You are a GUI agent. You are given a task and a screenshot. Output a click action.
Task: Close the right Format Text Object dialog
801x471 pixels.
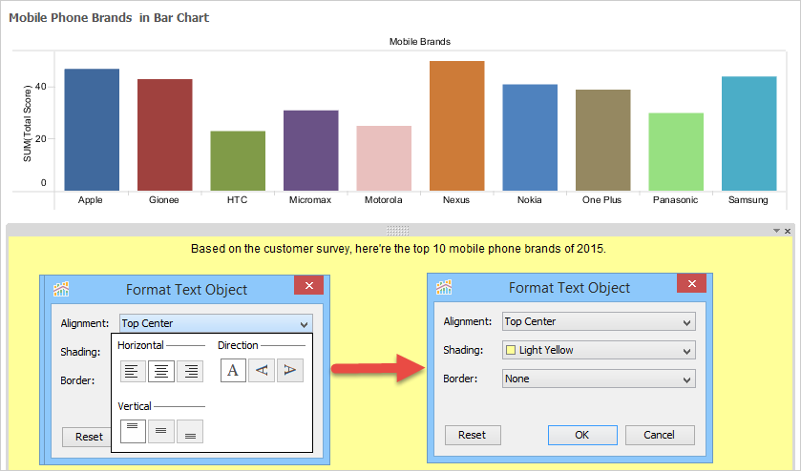coord(691,283)
